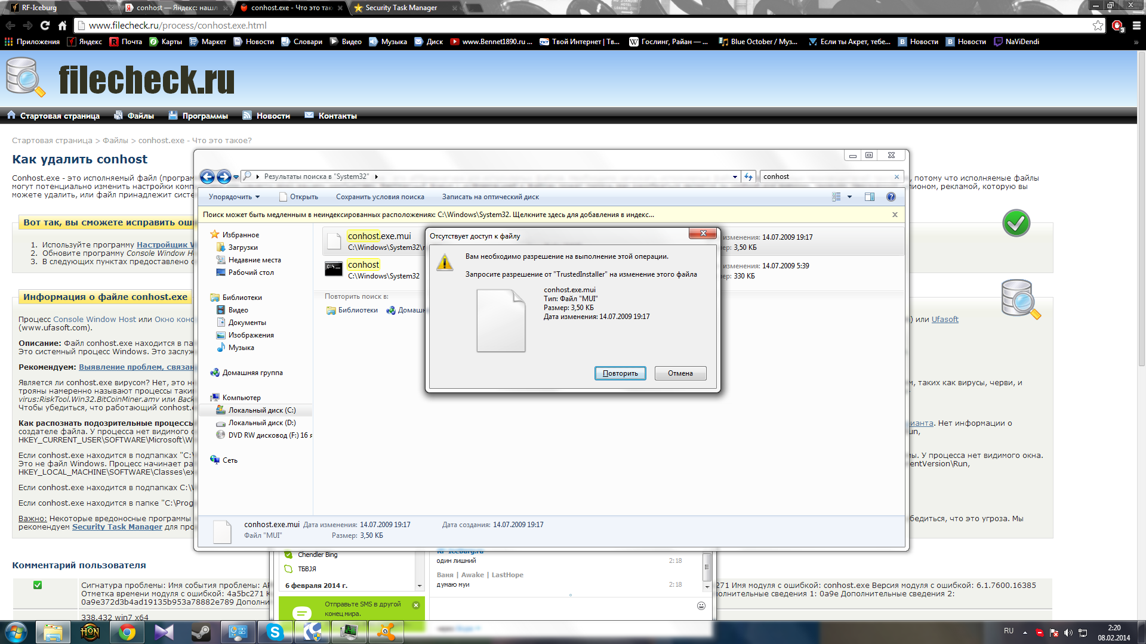Click the Ufasoft hyperlink on page
Viewport: 1146px width, 644px height.
tap(945, 320)
